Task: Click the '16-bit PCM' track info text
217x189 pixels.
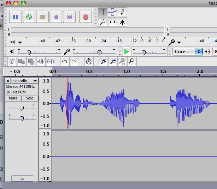Action: pos(16,92)
